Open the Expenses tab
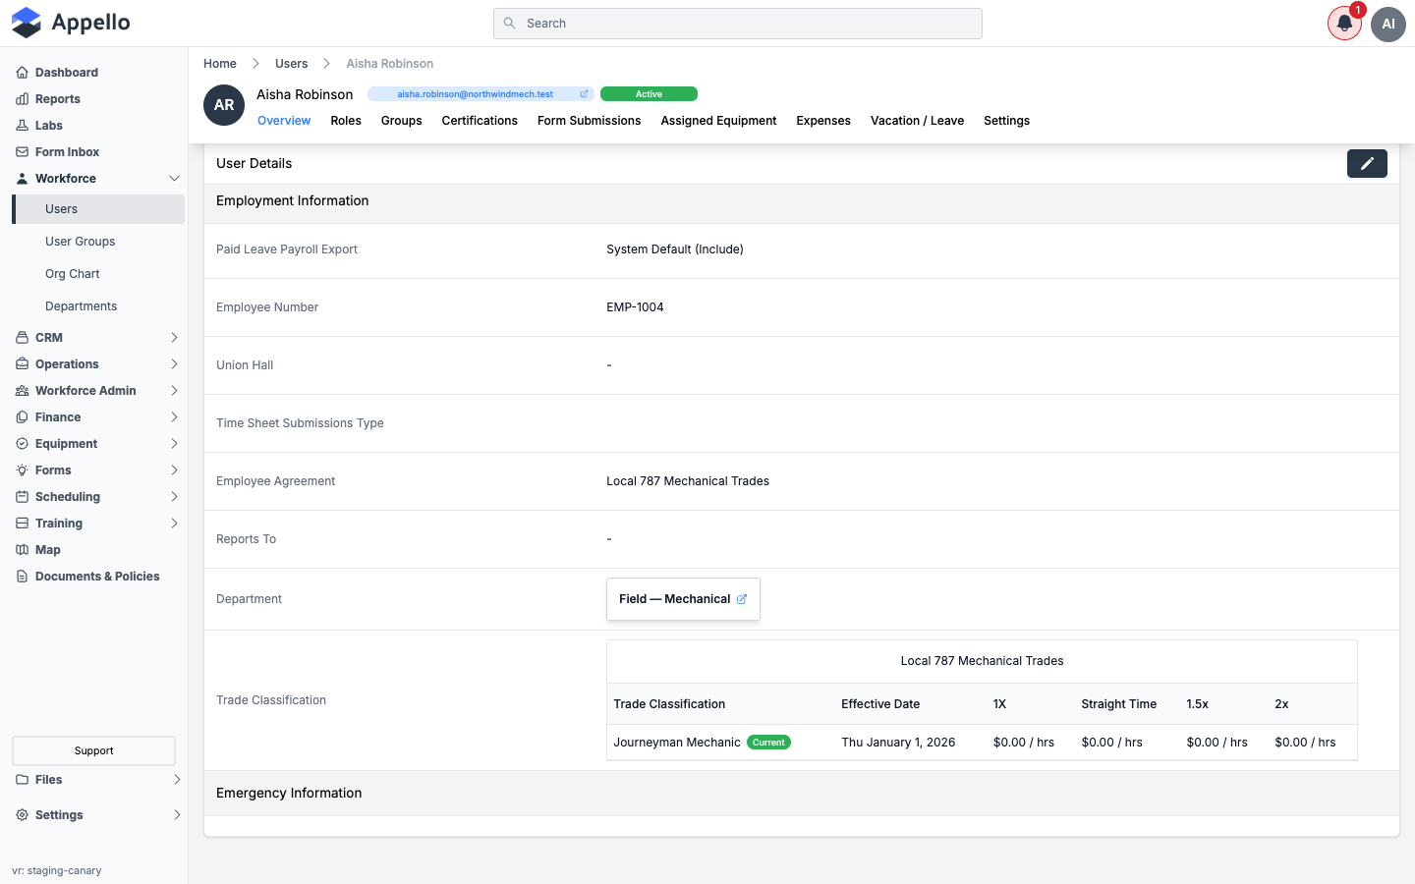The width and height of the screenshot is (1415, 884). [823, 121]
